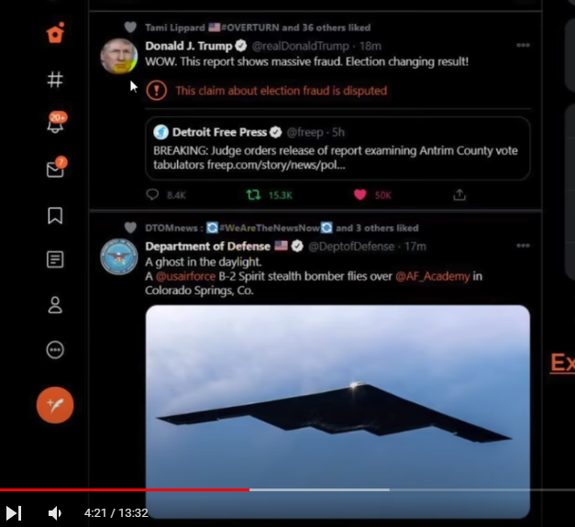Screen dimensions: 575x527
Task: Open disputed election fraud claim notice
Action: 267,91
